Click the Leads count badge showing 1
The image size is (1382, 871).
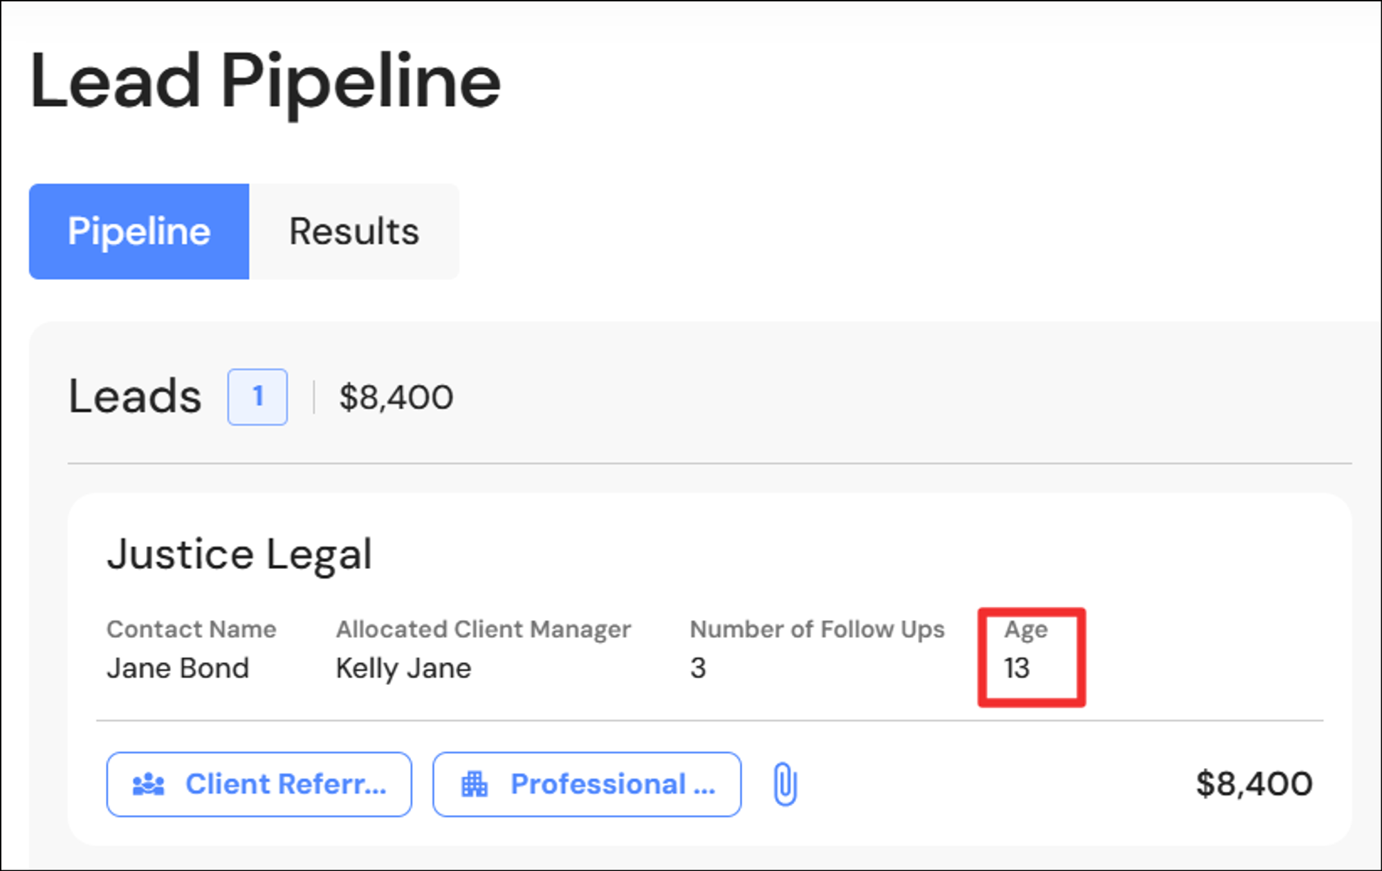pos(257,397)
